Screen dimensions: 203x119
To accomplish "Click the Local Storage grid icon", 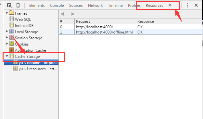I will 12,31.
